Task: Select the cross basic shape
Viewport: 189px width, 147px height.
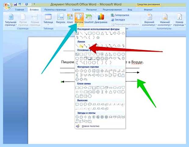Action: coord(123,54)
